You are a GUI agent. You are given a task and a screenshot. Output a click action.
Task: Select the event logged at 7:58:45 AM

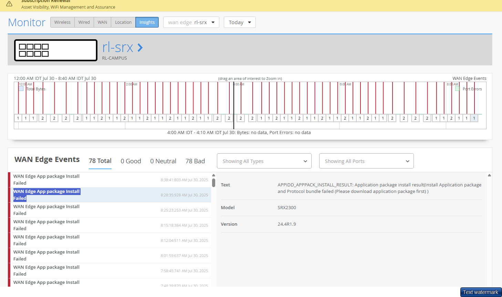(x=109, y=271)
